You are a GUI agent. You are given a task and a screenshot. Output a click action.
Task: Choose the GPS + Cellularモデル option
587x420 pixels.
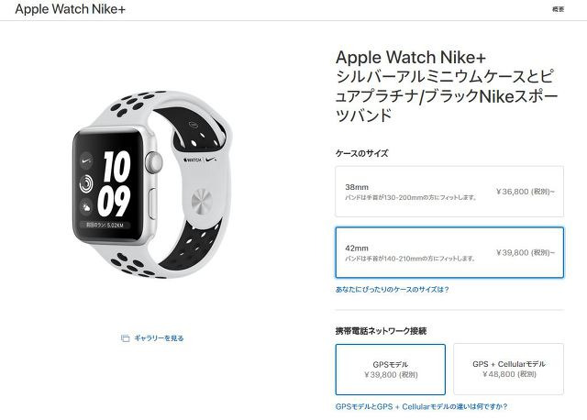pos(508,369)
